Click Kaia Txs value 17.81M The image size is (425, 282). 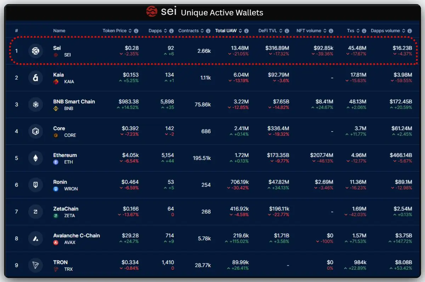[358, 75]
